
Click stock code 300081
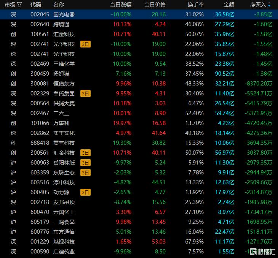tap(40, 84)
